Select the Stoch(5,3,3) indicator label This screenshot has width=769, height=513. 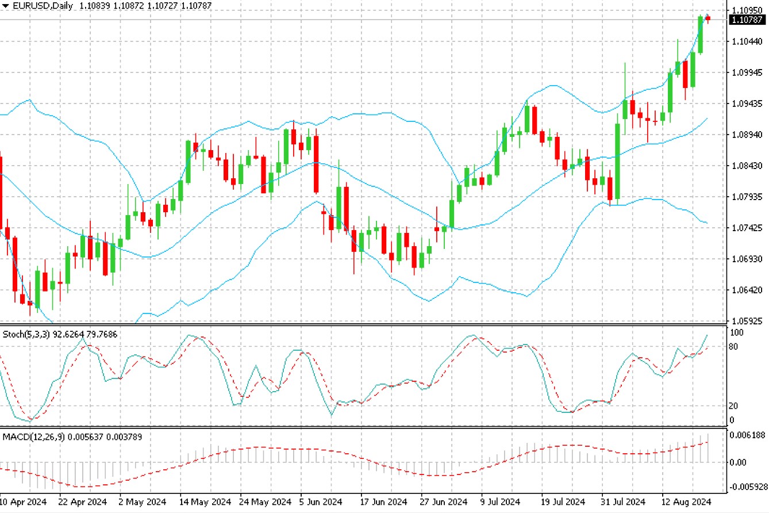tap(25, 334)
